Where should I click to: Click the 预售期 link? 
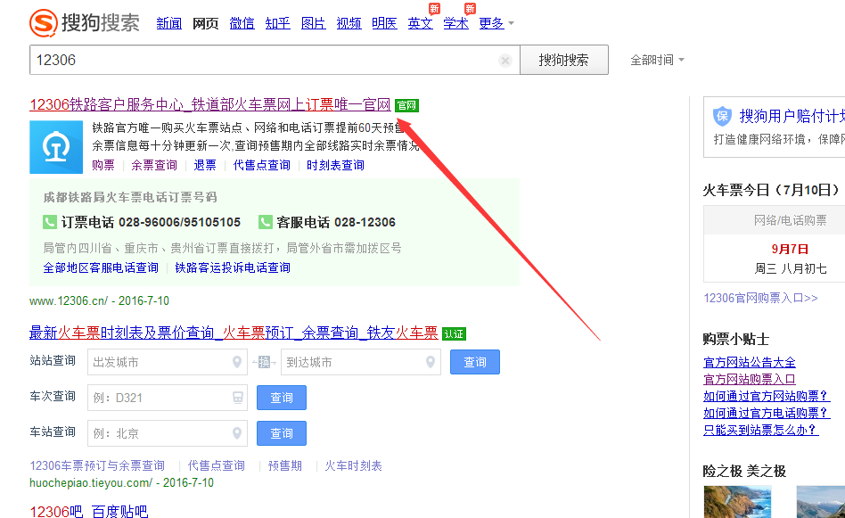pos(285,465)
